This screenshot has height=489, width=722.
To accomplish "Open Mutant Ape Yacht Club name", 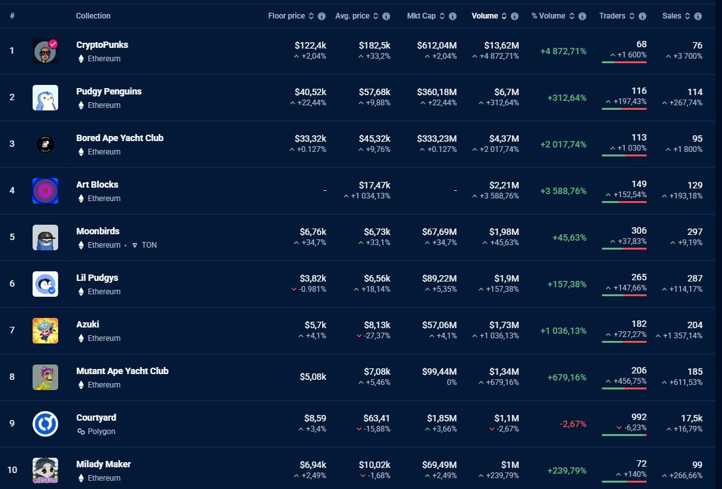I will (x=122, y=371).
